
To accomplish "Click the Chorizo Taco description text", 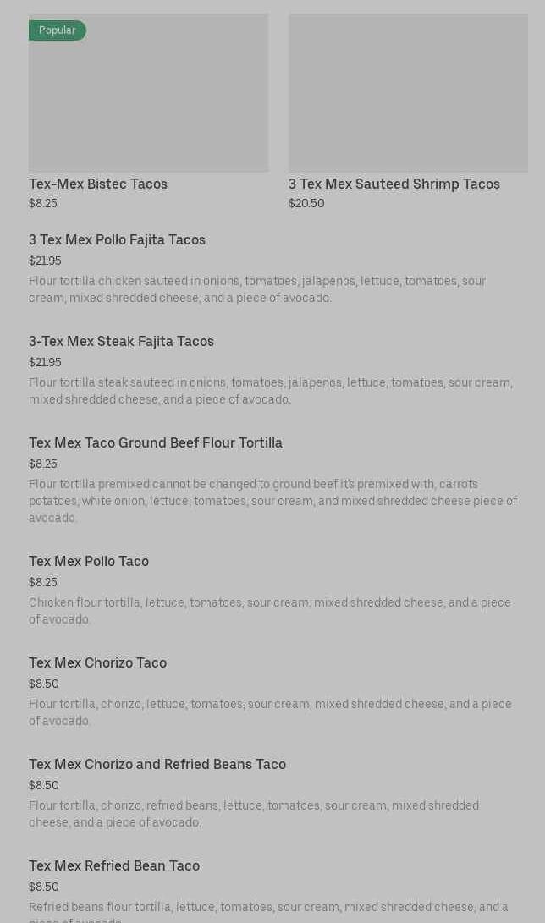I will 270,712.
